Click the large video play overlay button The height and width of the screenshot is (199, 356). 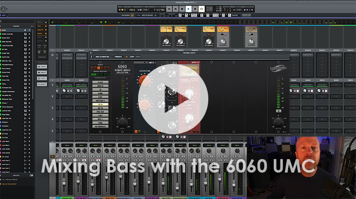pos(173,99)
